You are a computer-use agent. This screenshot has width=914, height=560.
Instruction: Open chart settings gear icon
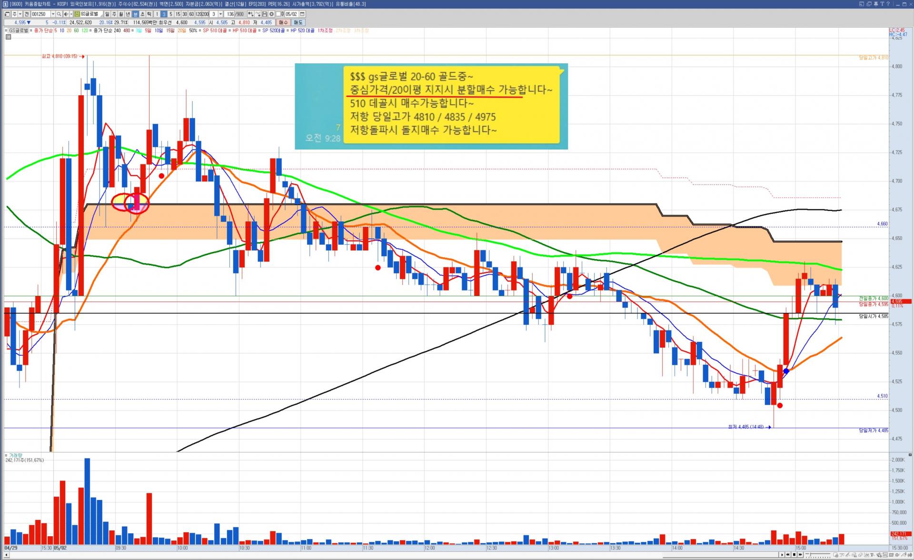pos(271,14)
